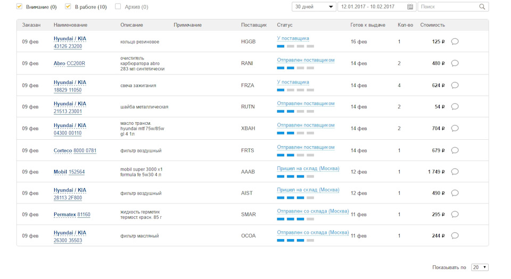Open Отправлен поставщиком status for XBAH row

(x=306, y=125)
